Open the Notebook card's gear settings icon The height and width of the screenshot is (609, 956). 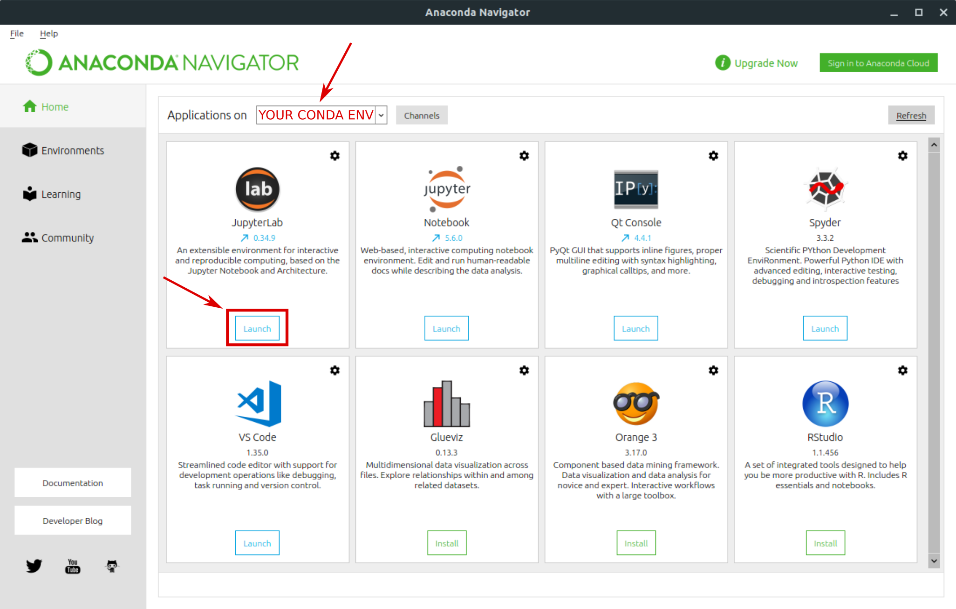point(524,156)
